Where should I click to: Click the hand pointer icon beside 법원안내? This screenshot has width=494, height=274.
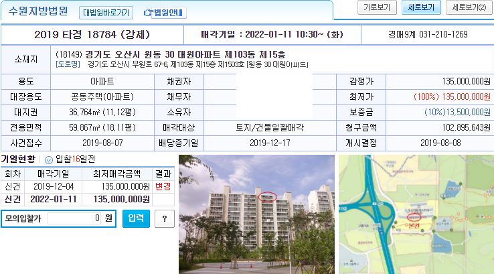click(148, 13)
